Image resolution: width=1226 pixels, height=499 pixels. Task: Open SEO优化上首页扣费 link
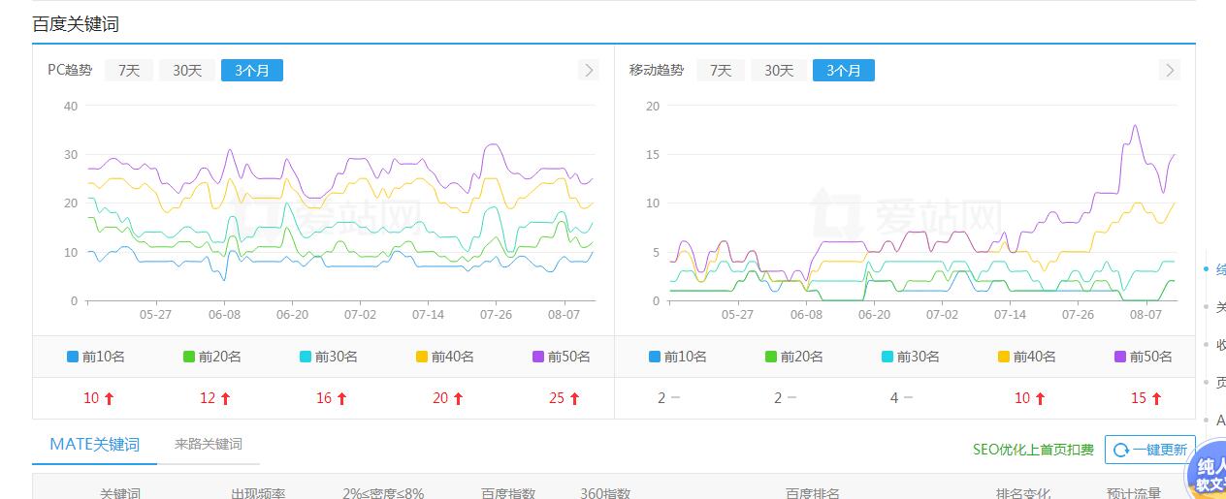1033,450
